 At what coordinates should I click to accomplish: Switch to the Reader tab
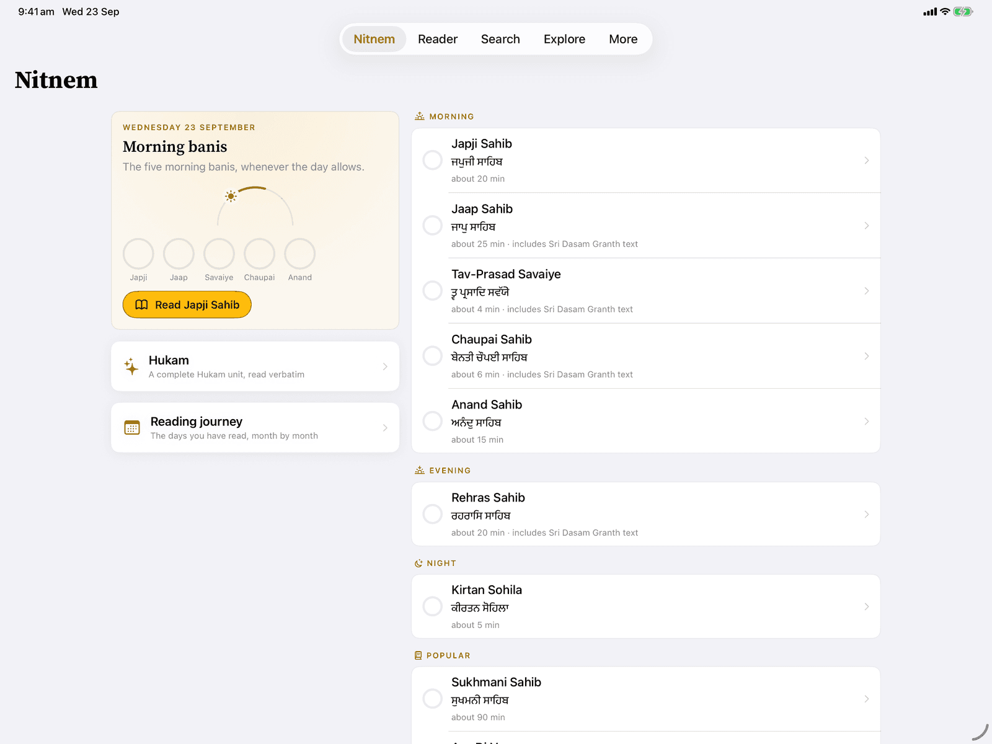438,39
